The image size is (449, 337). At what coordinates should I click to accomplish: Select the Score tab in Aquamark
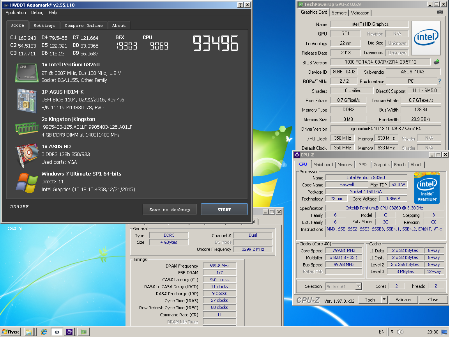[x=18, y=25]
